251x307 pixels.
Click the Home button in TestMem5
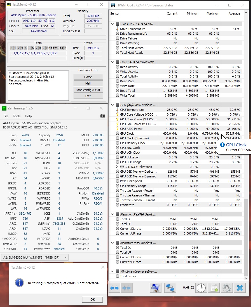[x=88, y=77]
